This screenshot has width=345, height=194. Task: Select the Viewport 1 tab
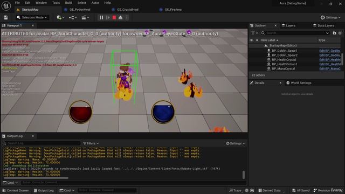point(15,25)
